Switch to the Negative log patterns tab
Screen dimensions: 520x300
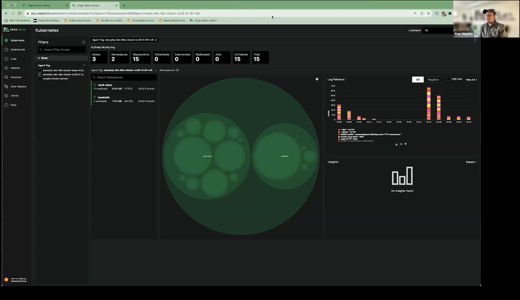(x=433, y=79)
